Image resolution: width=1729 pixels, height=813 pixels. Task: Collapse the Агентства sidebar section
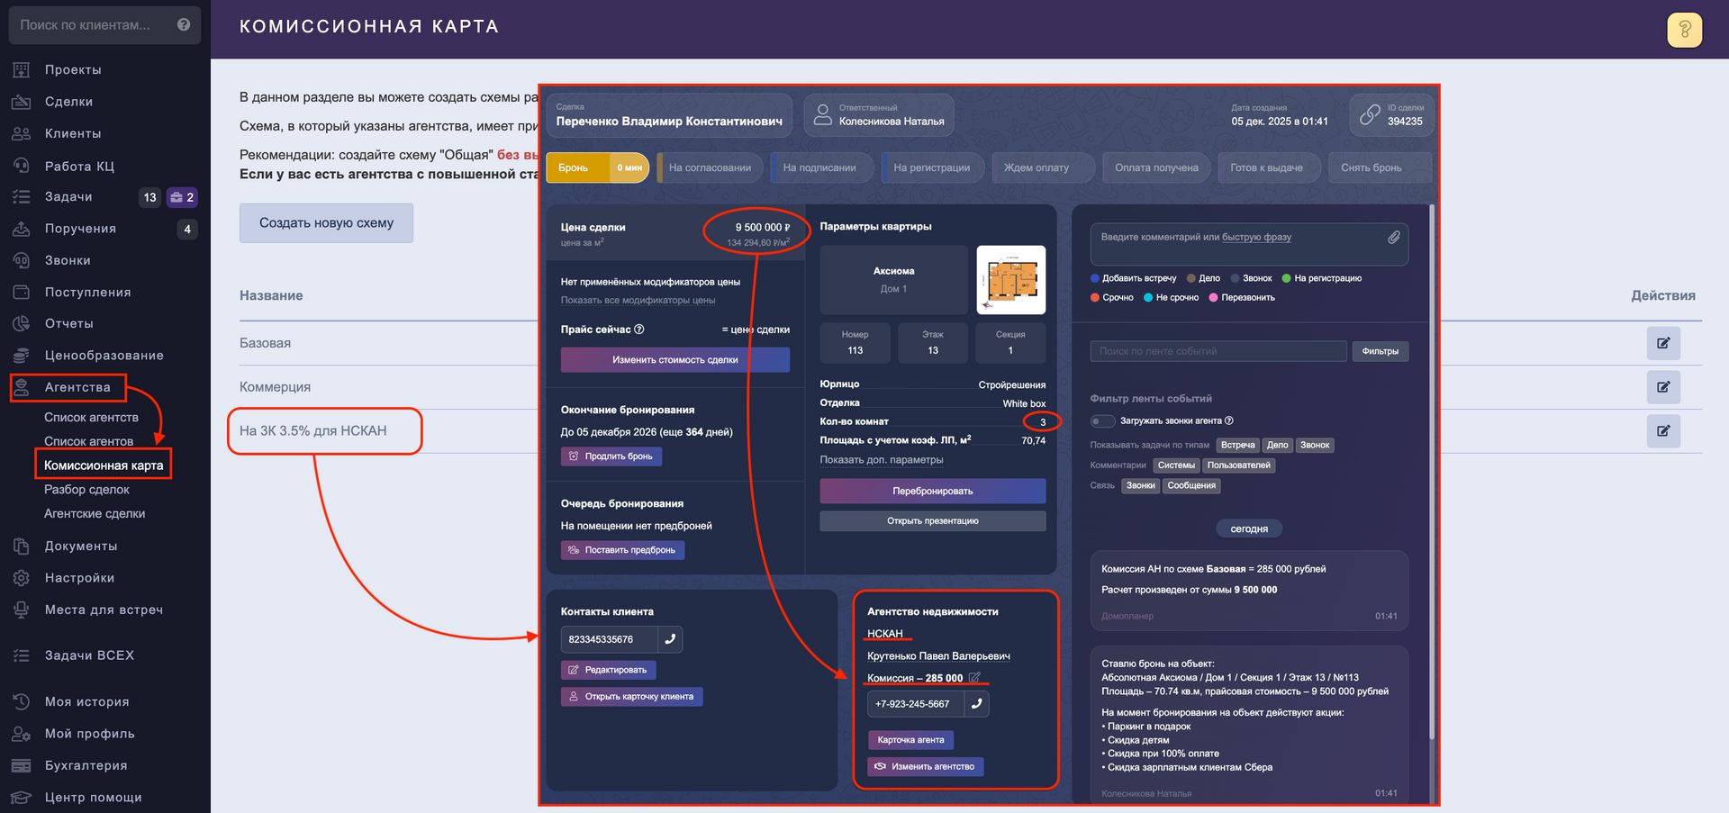pos(77,387)
